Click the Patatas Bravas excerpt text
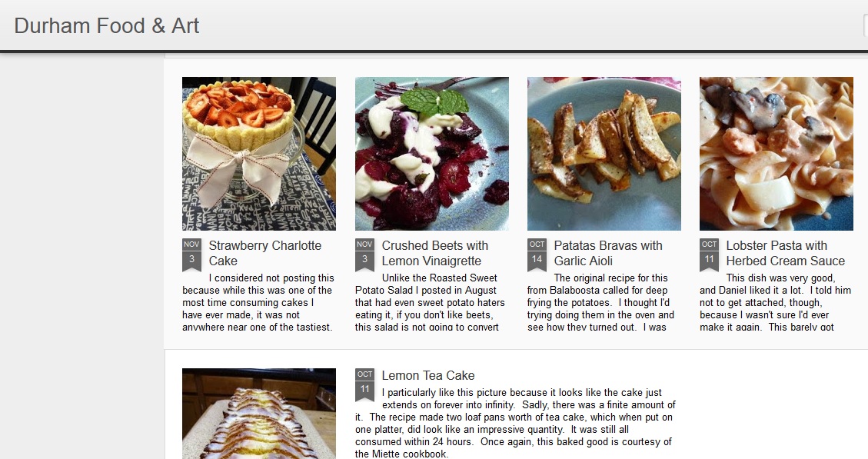 [600, 302]
